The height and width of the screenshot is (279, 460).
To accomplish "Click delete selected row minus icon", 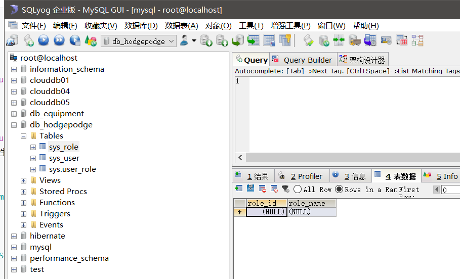I will point(262,189).
